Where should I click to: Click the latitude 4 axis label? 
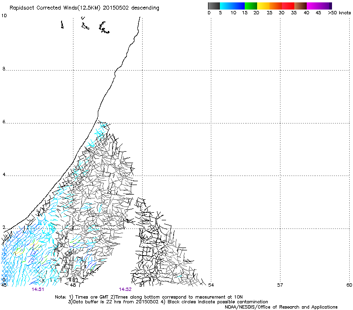point(4,175)
